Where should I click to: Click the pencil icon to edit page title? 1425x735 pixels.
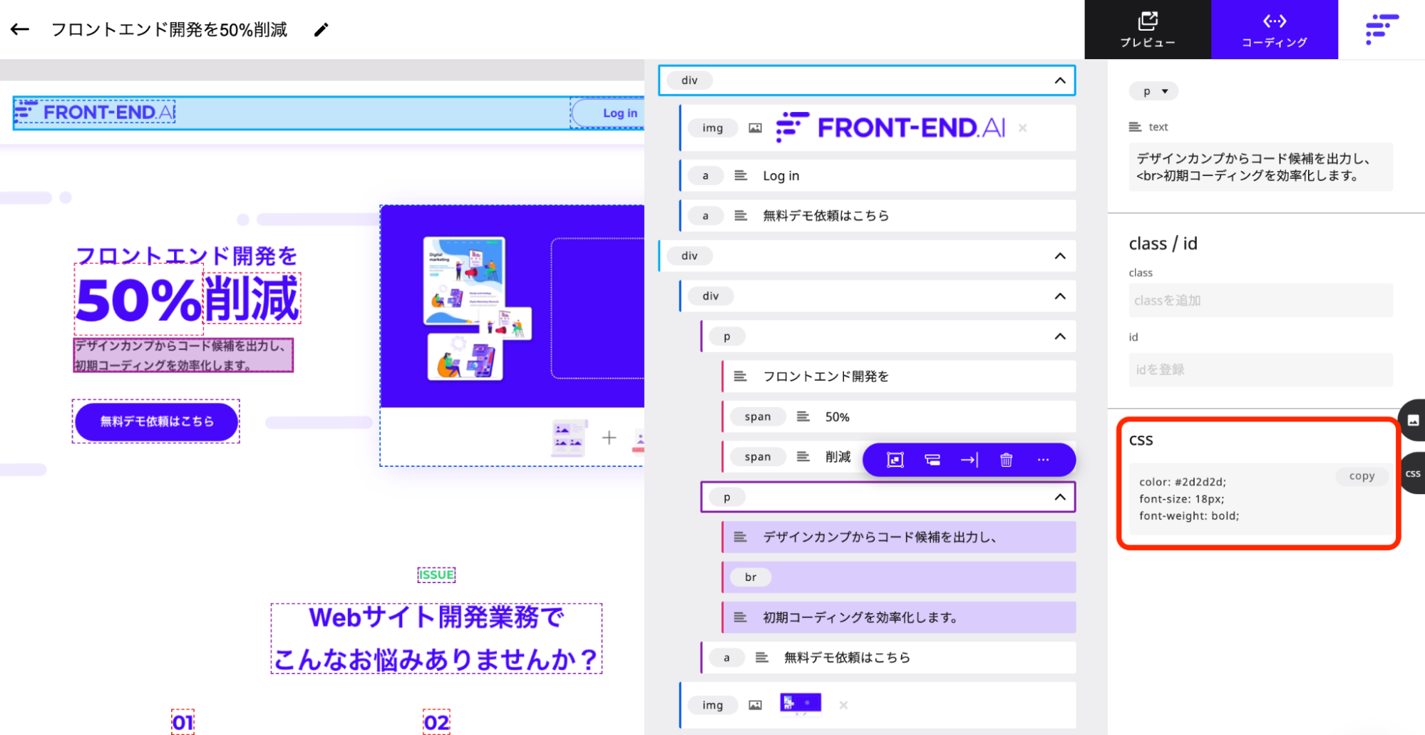[x=321, y=29]
